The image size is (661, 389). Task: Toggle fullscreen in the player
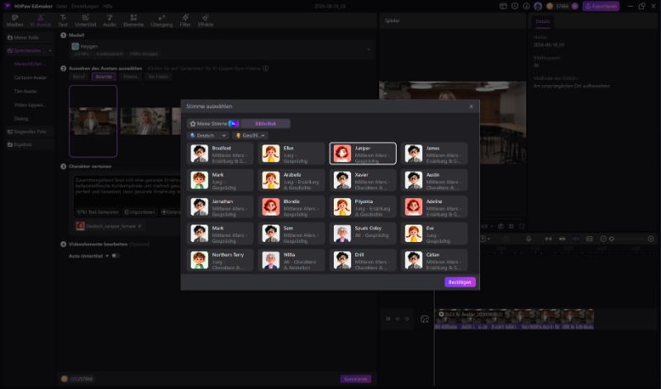[521, 226]
